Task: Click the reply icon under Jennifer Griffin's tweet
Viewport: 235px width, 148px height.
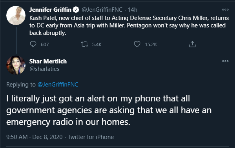Action: pos(33,44)
